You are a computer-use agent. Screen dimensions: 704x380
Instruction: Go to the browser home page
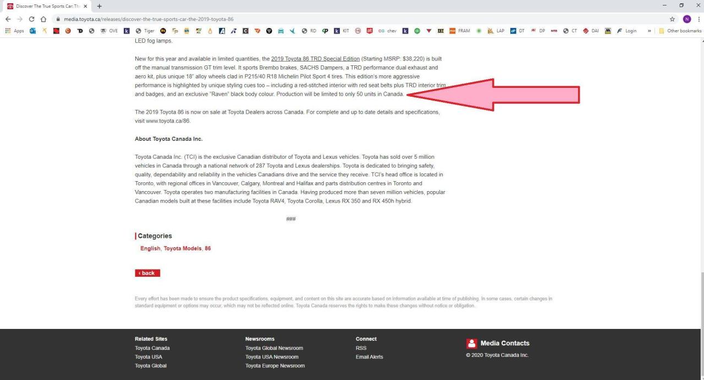click(x=43, y=19)
